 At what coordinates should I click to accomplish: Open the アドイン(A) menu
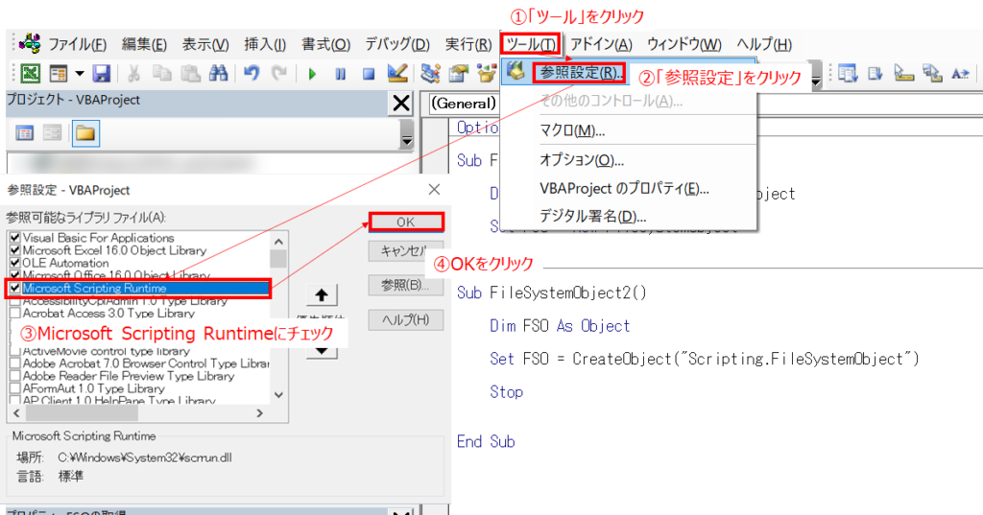(x=601, y=44)
